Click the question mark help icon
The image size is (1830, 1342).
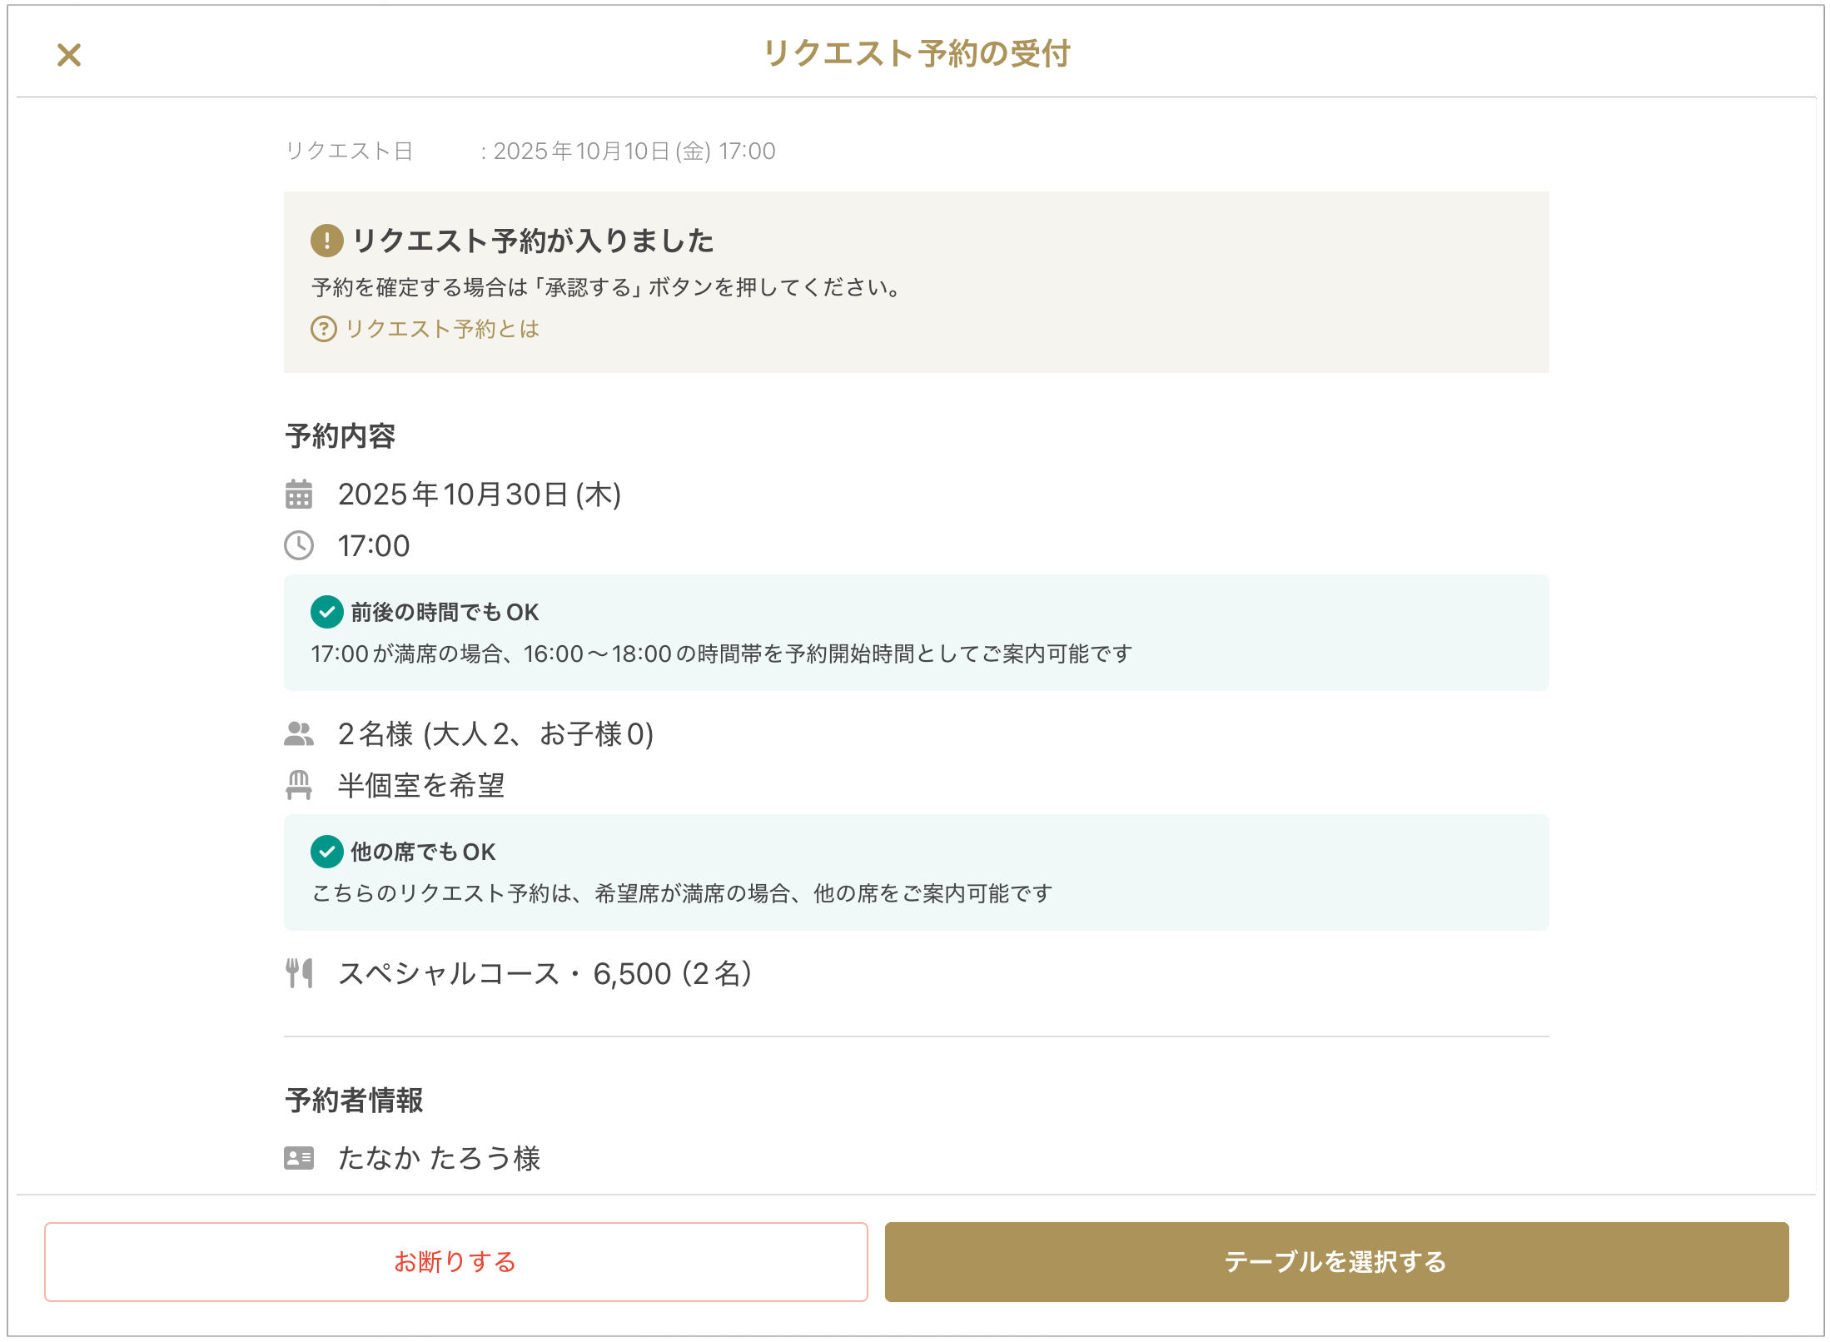click(323, 329)
